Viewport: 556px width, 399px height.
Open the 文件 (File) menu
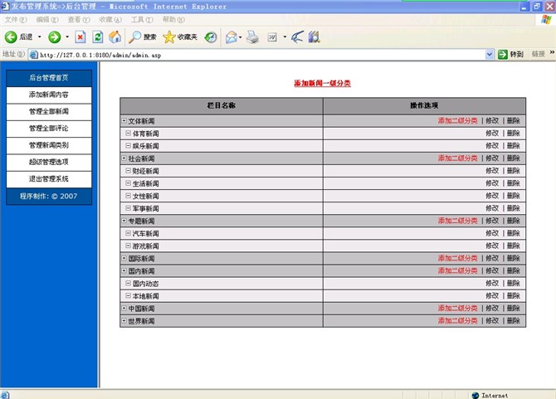pyautogui.click(x=16, y=20)
